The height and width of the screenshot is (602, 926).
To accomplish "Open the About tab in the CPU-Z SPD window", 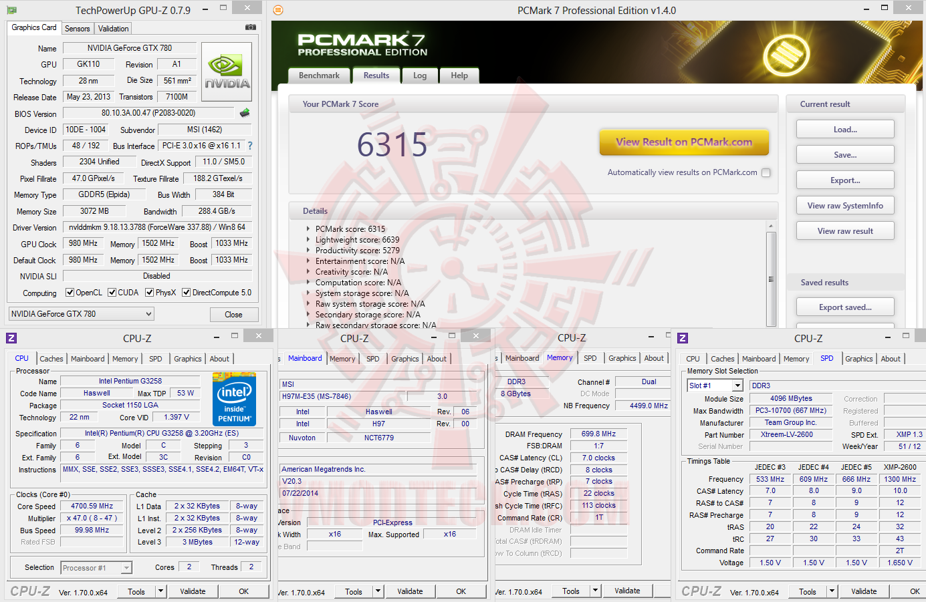I will coord(891,359).
